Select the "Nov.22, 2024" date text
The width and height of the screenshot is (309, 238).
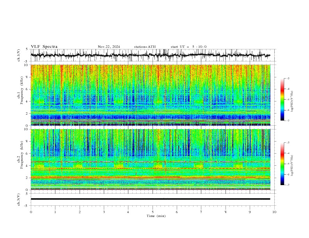point(109,47)
